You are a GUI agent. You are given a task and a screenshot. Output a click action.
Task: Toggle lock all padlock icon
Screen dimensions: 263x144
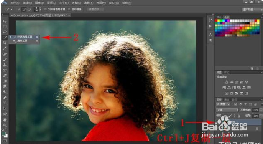(239, 116)
